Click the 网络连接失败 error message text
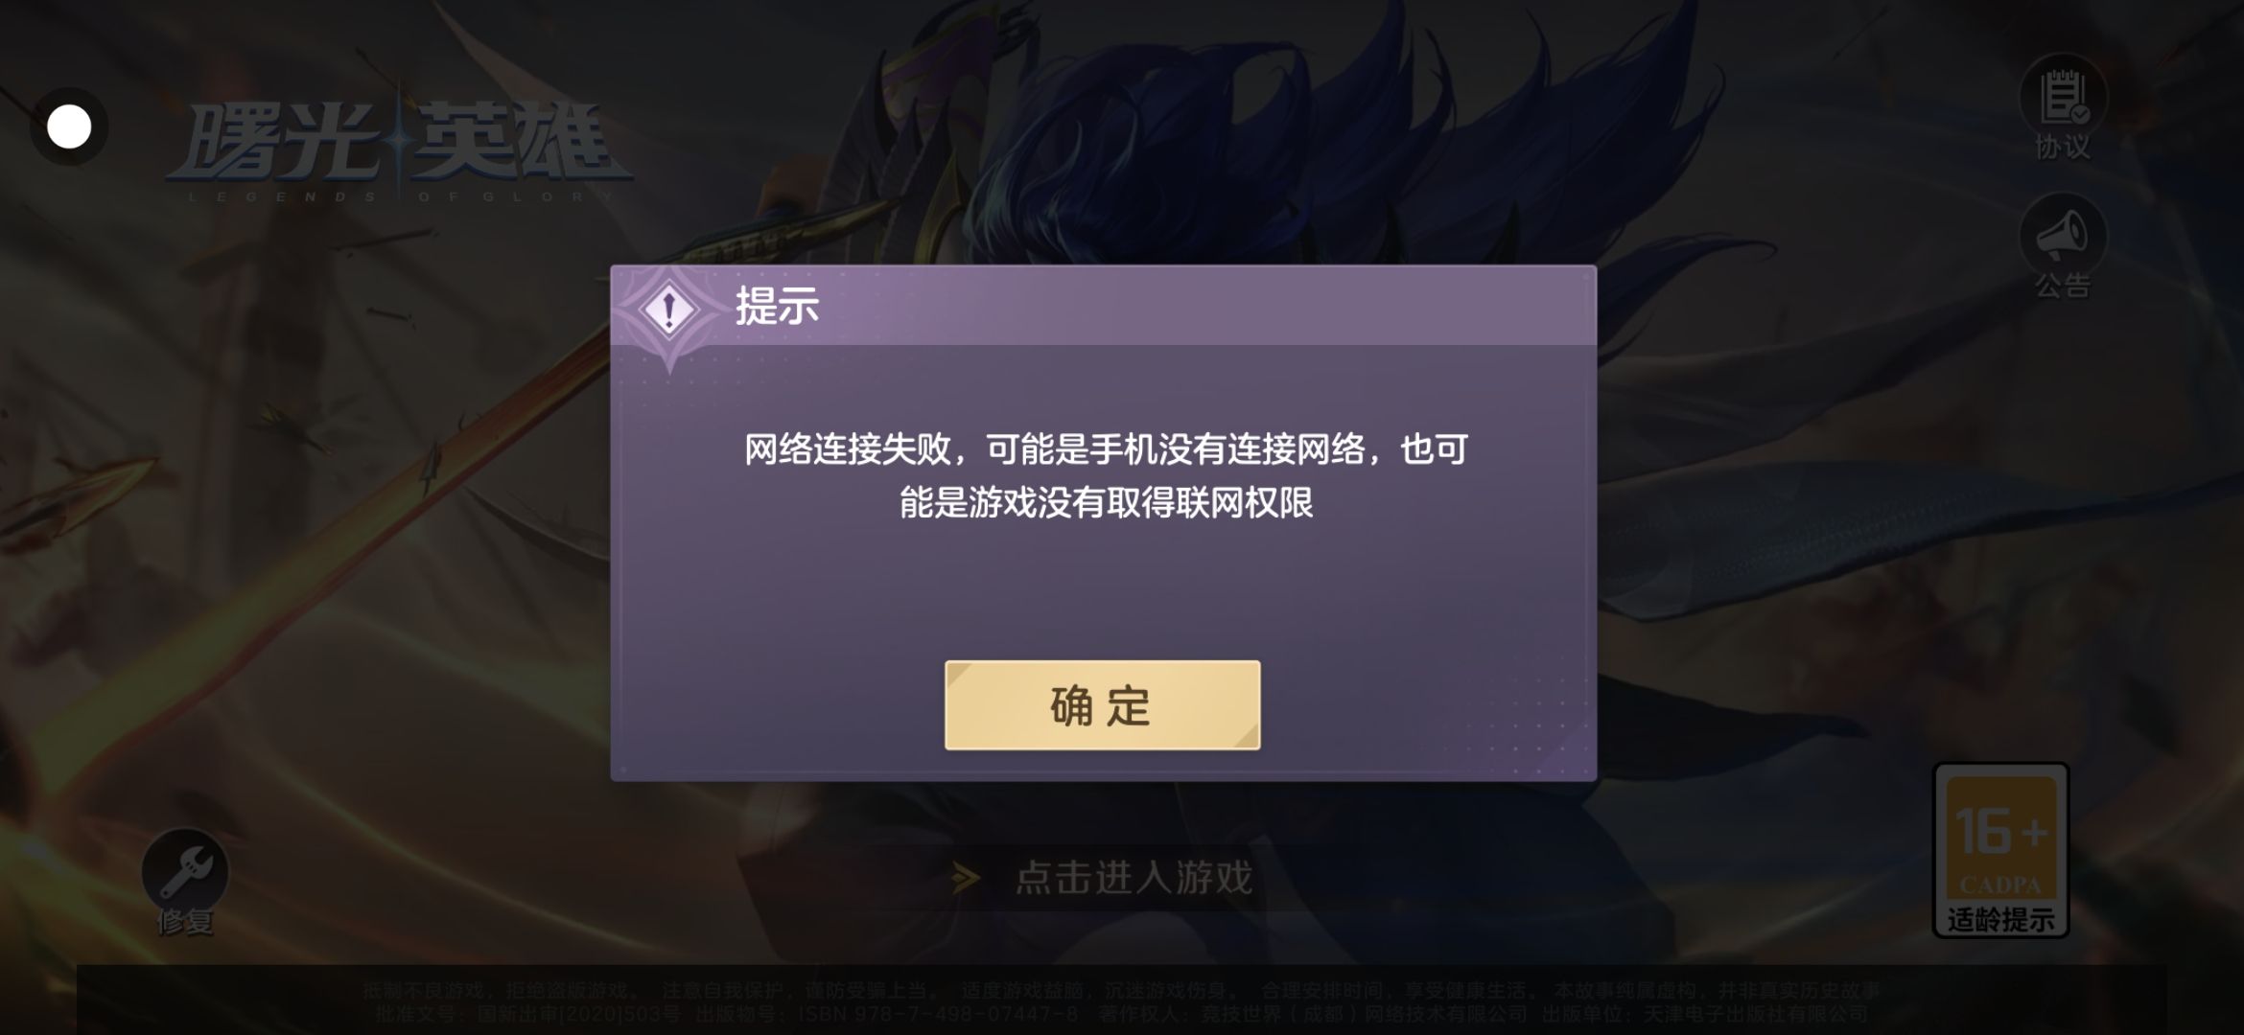Screen dimensions: 2244x1035 pos(1106,476)
